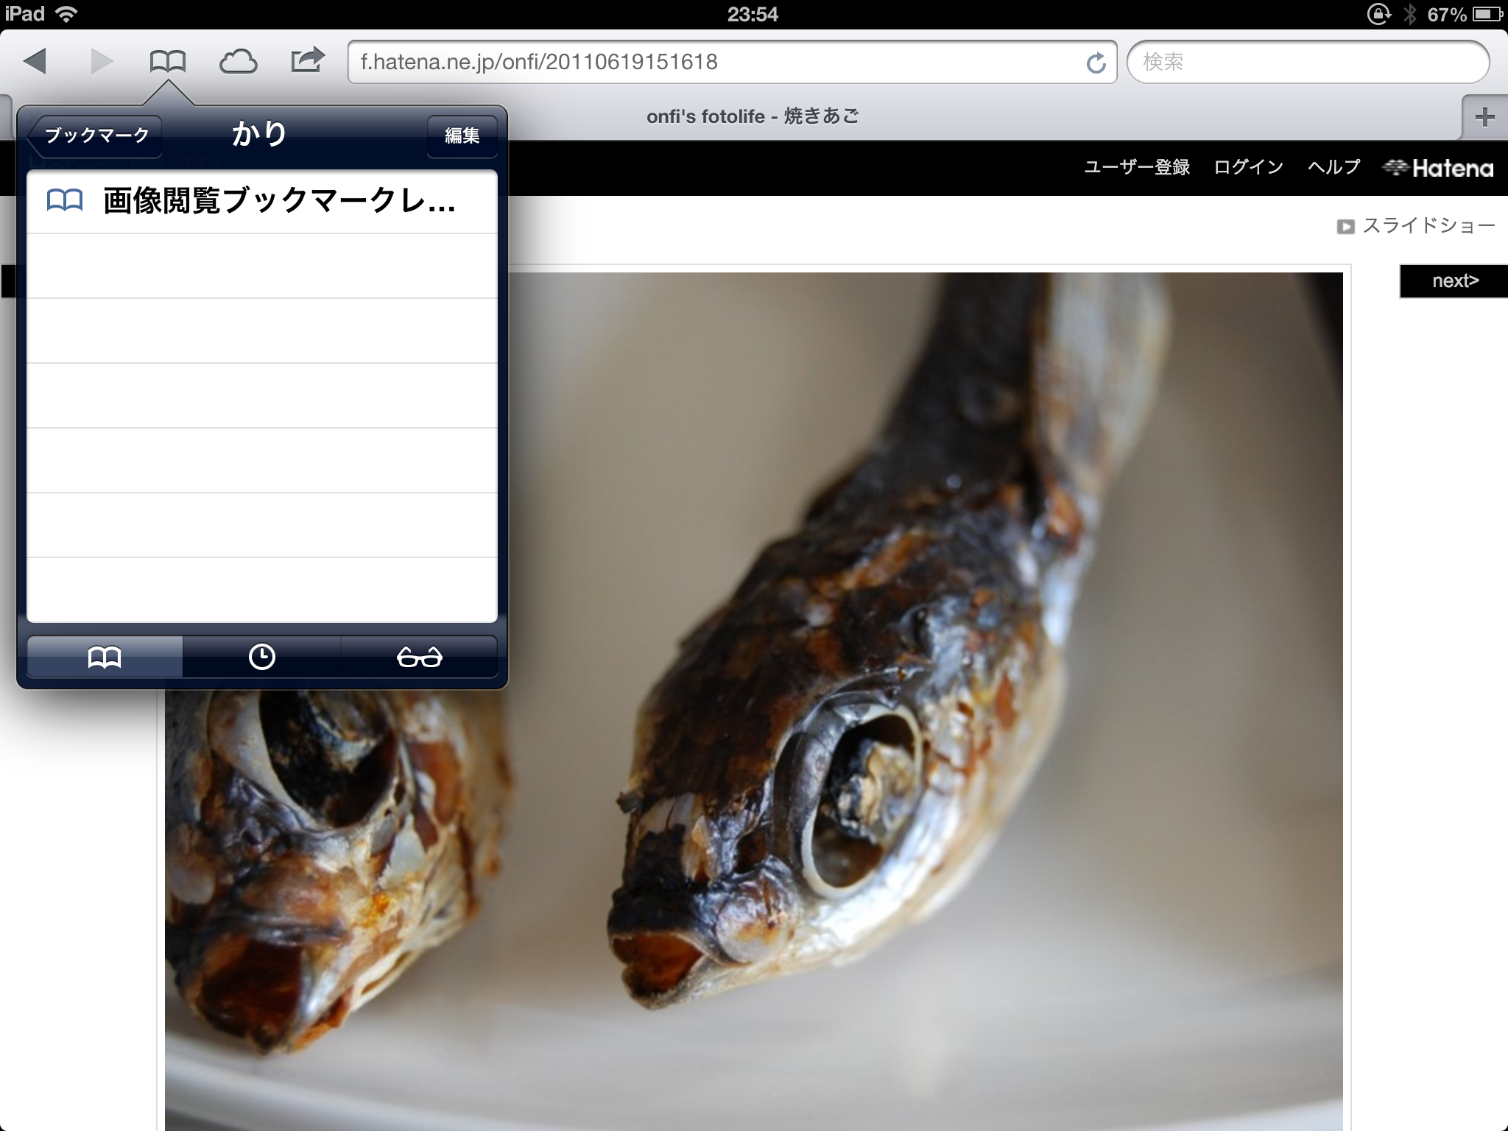The width and height of the screenshot is (1508, 1131).
Task: Go to the next> photo
Action: [1454, 281]
